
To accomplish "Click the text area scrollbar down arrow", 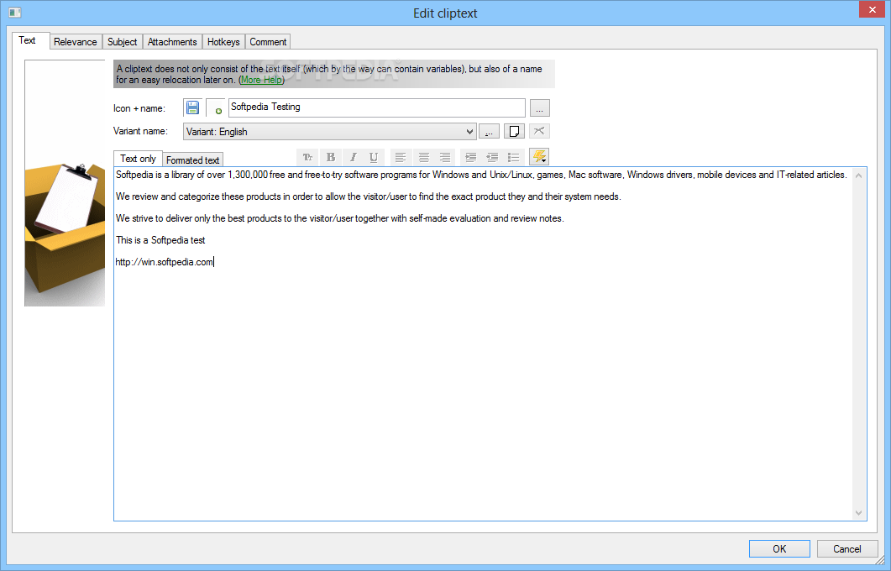I will [858, 513].
